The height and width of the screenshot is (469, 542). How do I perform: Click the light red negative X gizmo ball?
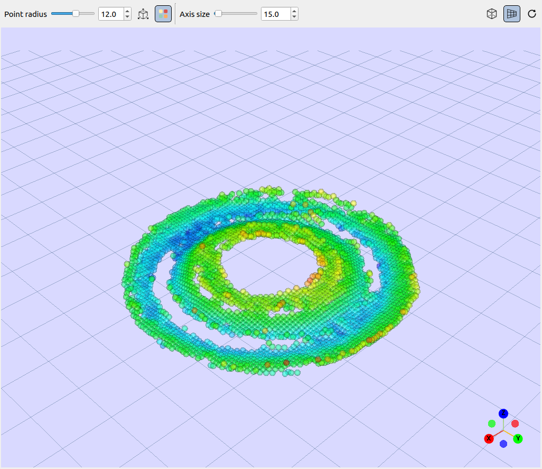[515, 424]
